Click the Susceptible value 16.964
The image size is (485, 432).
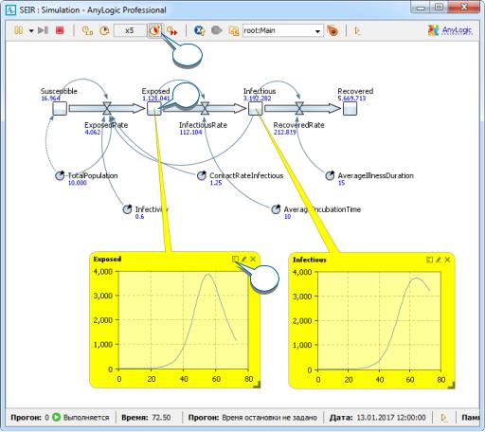point(50,99)
